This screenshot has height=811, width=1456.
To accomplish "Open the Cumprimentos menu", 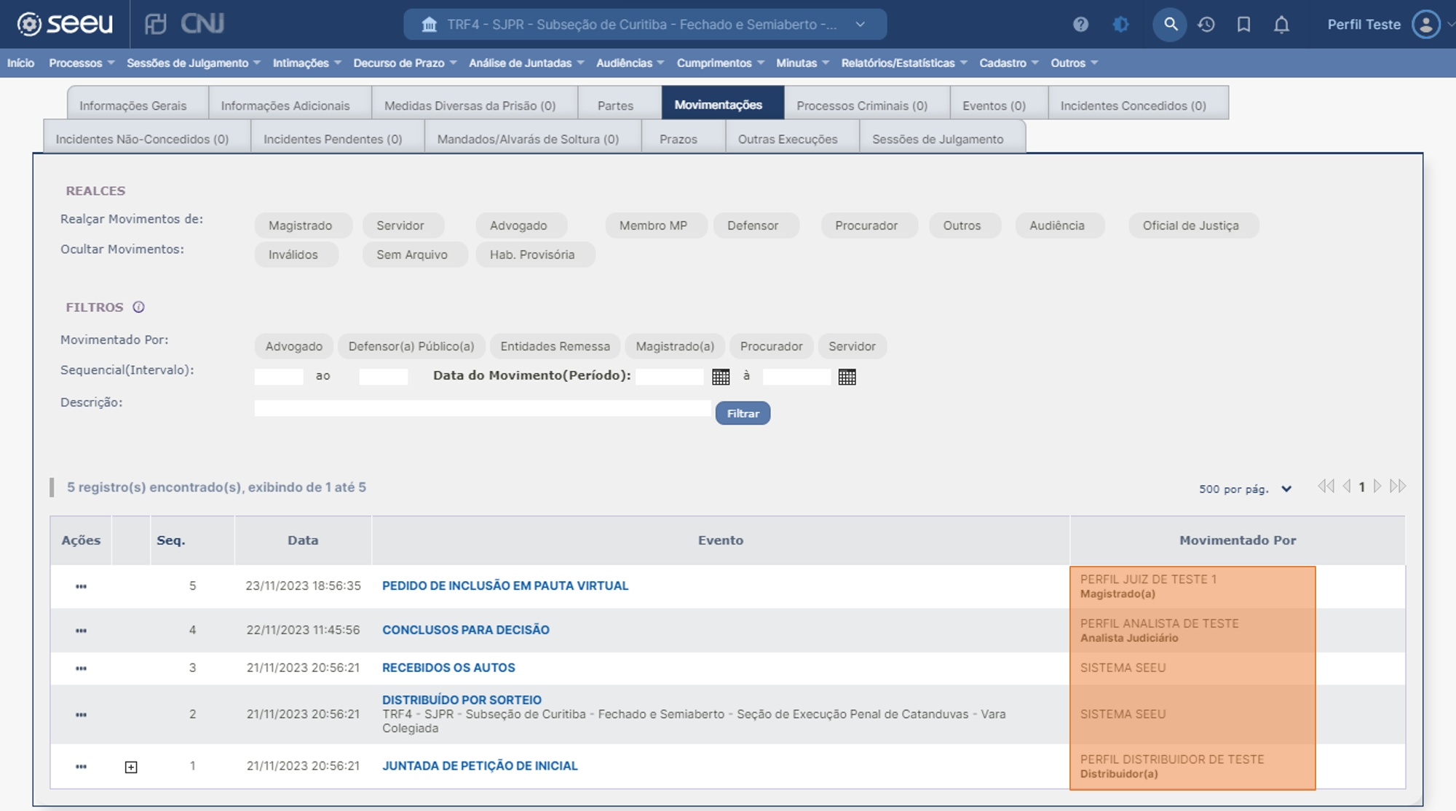I will click(720, 63).
